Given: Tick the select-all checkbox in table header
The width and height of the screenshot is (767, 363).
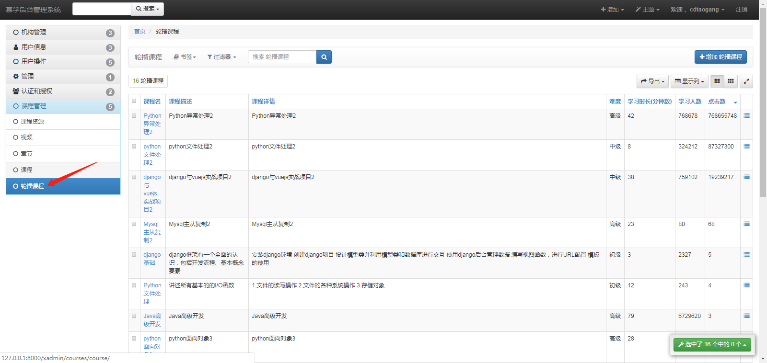Looking at the screenshot, I should pos(134,101).
